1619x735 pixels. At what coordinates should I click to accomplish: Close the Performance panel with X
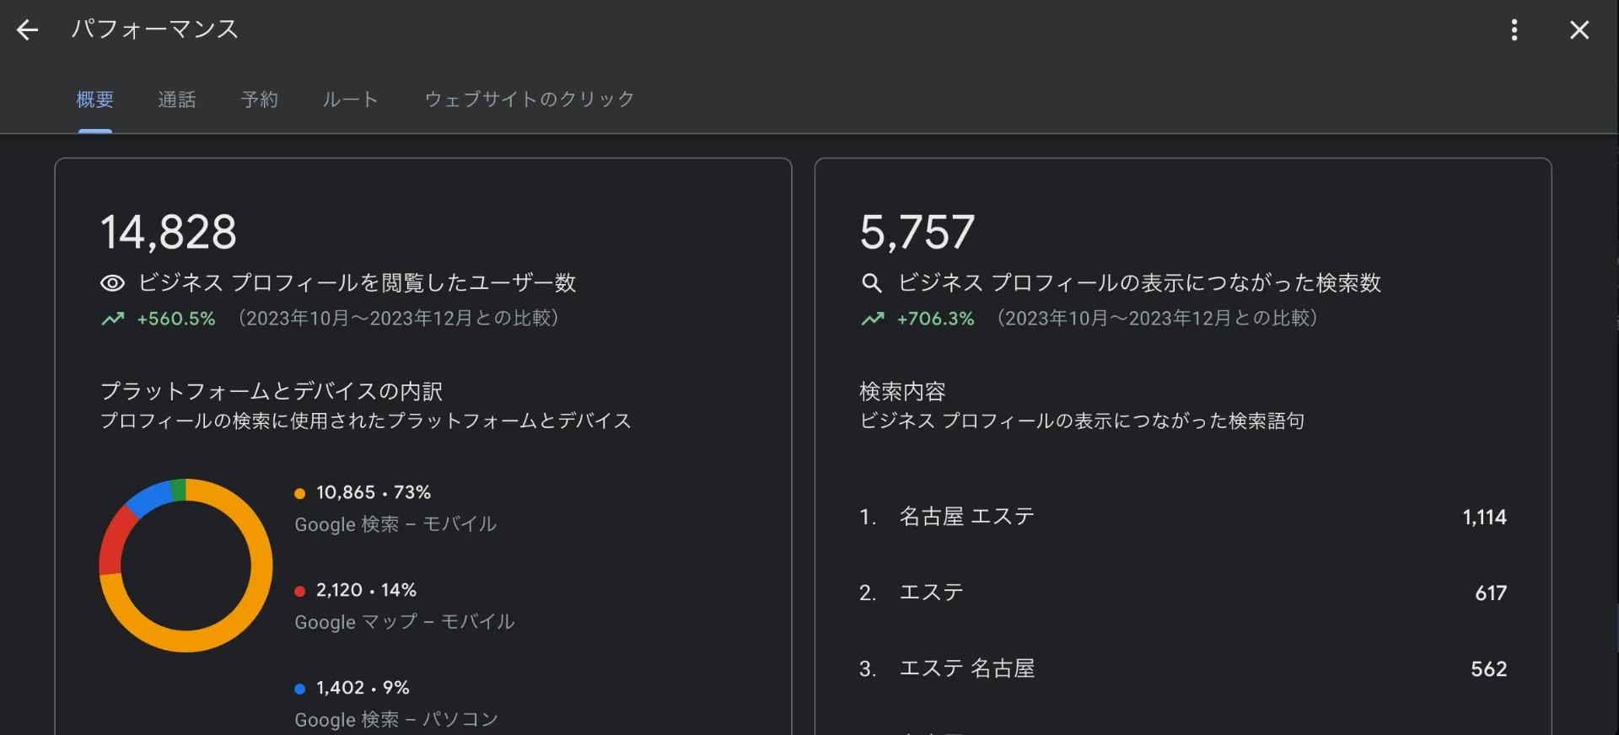click(1579, 30)
